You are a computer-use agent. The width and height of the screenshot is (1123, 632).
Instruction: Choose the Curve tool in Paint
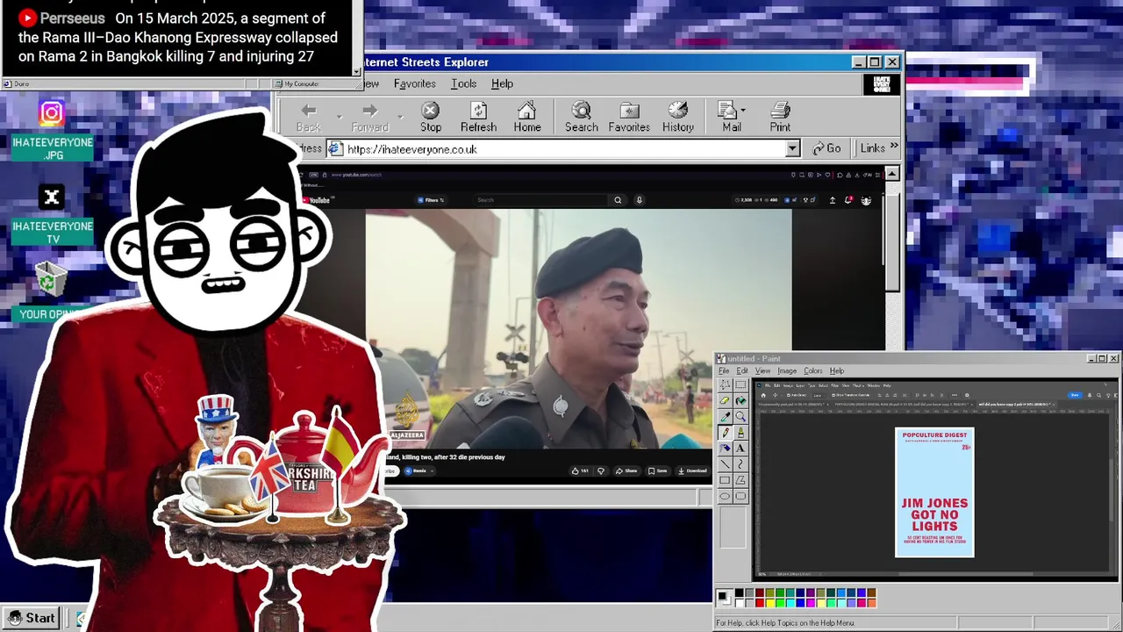740,463
